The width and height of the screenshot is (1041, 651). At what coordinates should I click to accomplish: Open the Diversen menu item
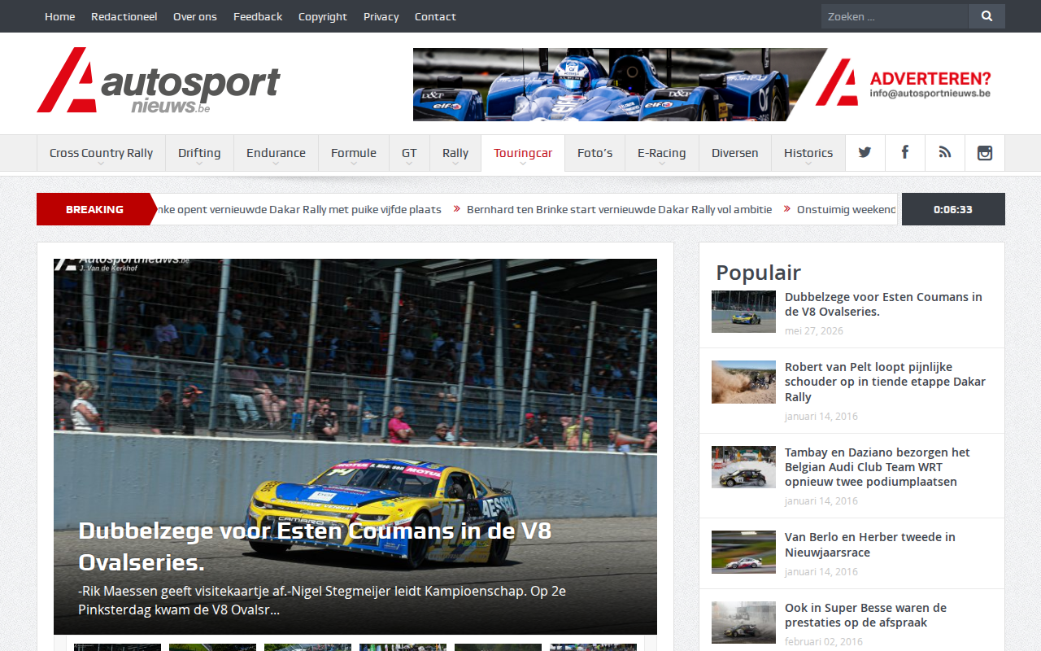click(734, 153)
